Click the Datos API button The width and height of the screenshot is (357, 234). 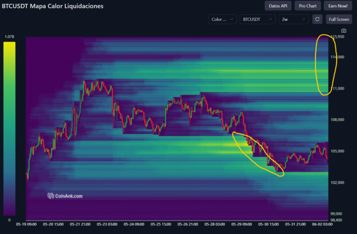pyautogui.click(x=278, y=6)
